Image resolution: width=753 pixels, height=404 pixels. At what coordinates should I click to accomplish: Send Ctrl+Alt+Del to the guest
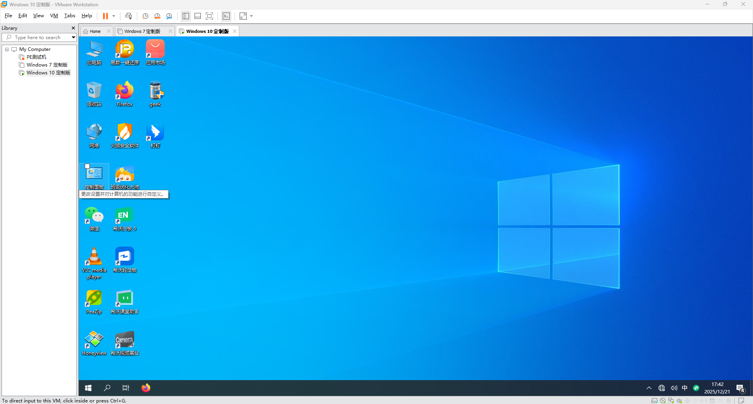click(129, 16)
